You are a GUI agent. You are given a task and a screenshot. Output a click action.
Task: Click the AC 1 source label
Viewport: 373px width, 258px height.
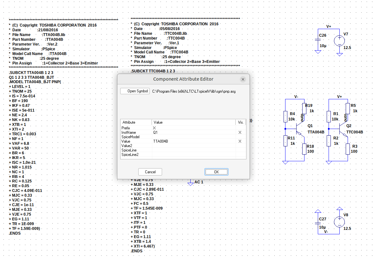(x=199, y=182)
